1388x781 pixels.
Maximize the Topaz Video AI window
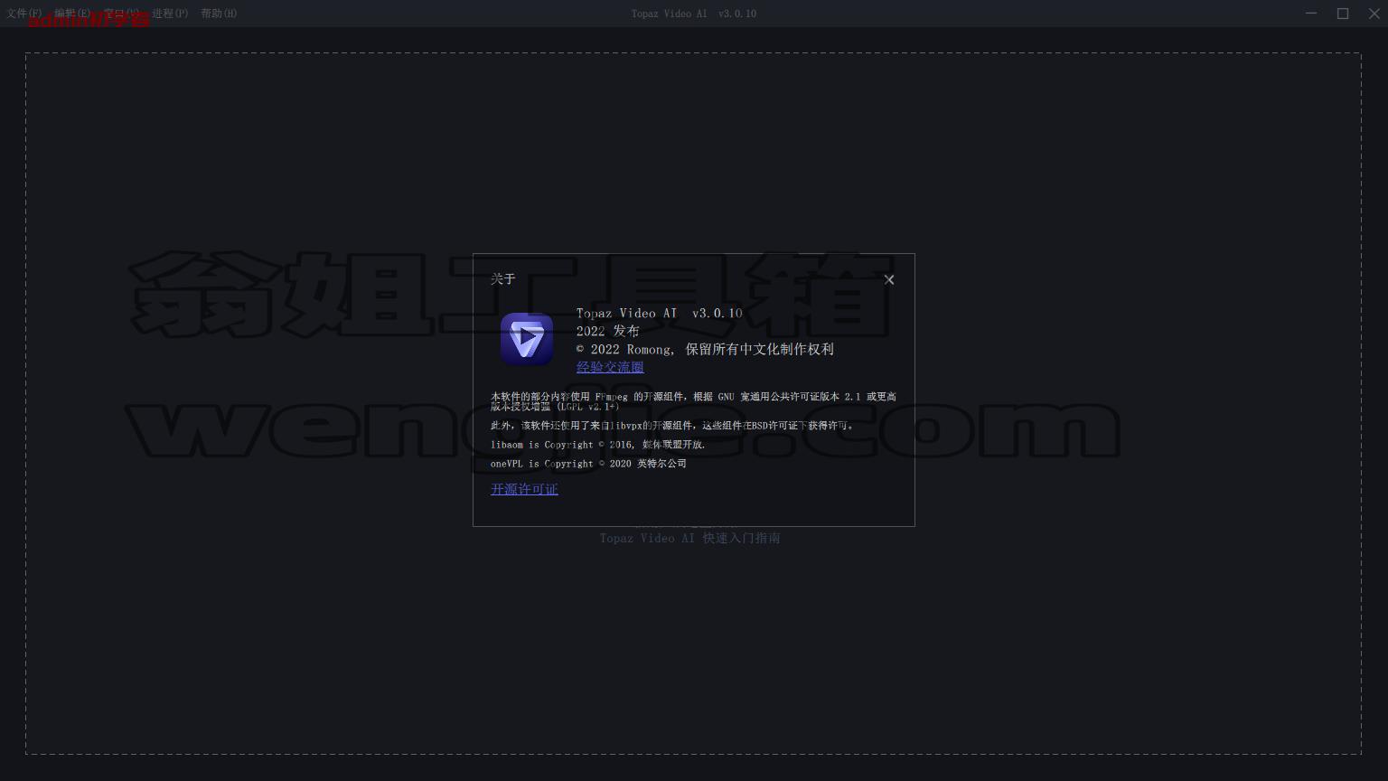click(x=1343, y=14)
